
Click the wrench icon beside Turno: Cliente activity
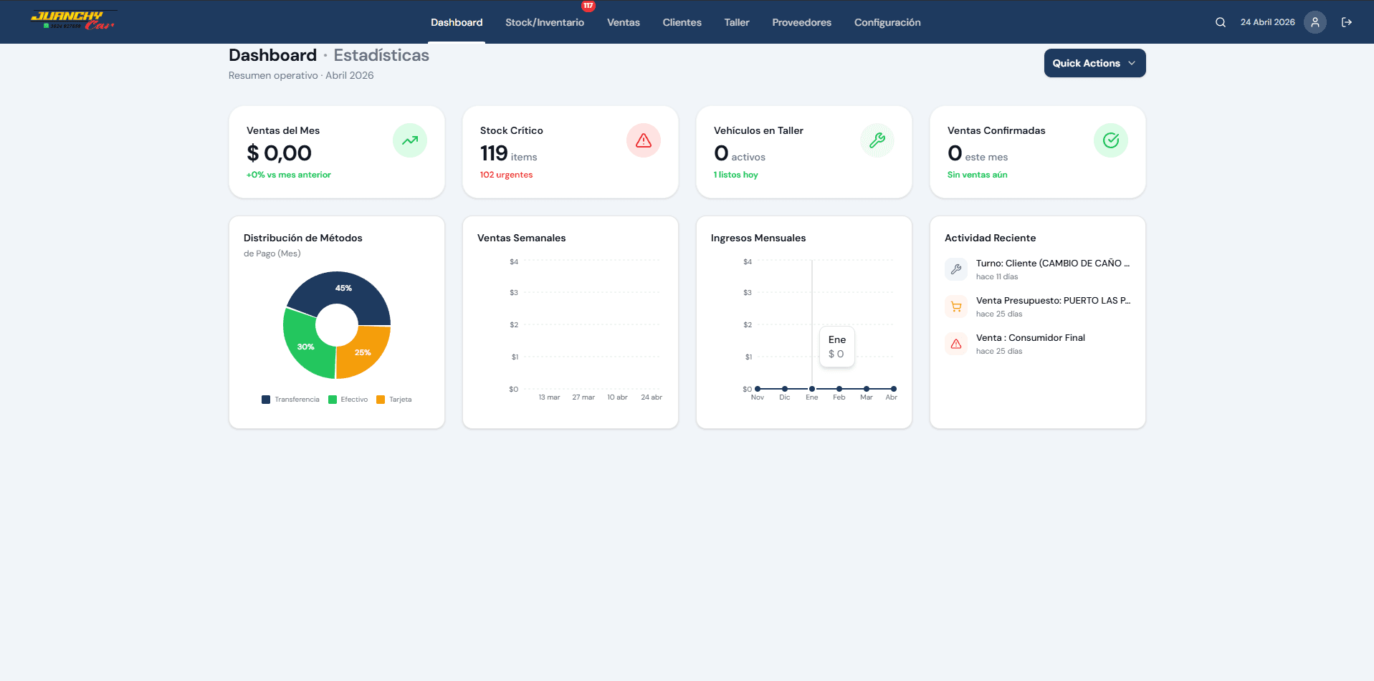click(x=956, y=269)
